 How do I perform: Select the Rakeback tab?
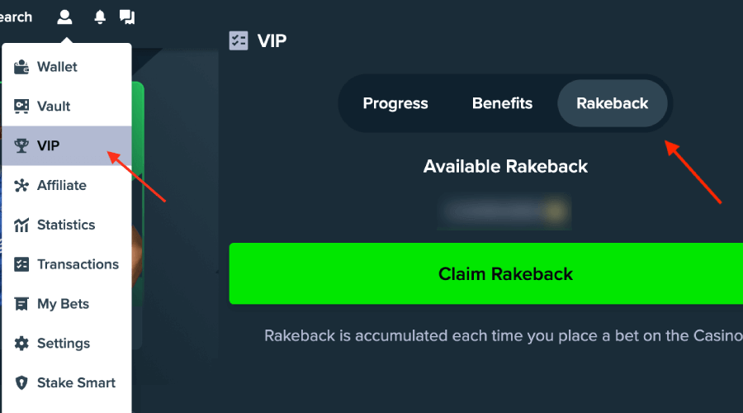[612, 103]
